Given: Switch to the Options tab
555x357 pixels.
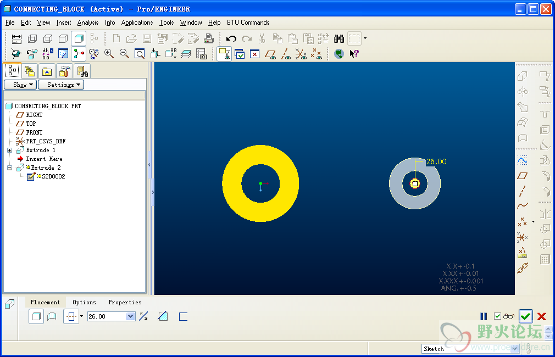Looking at the screenshot, I should tap(84, 302).
